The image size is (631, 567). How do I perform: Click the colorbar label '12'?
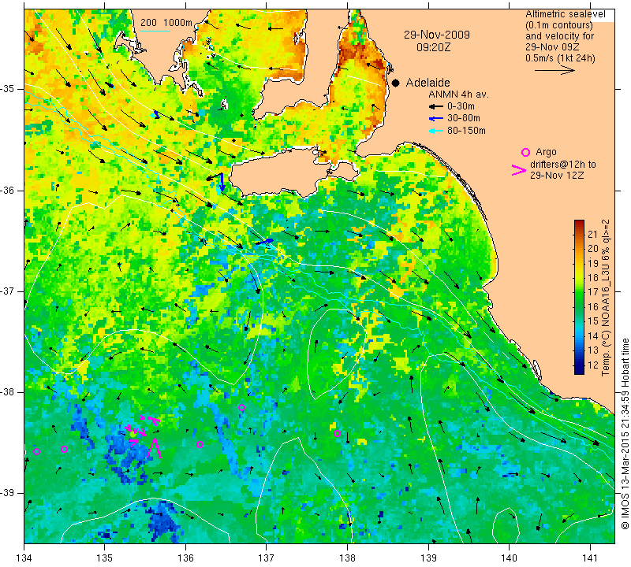(593, 365)
